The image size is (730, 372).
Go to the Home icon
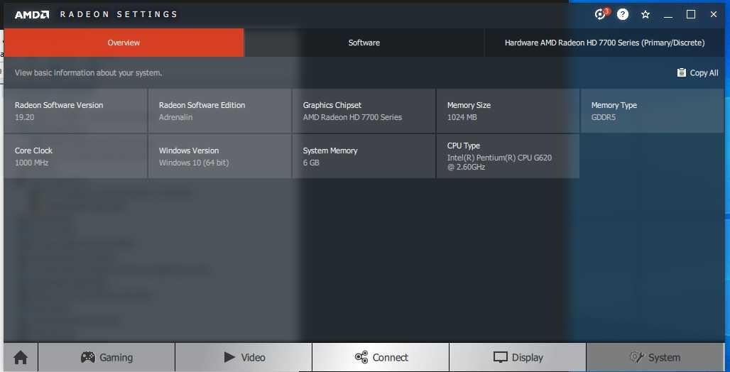pos(21,358)
